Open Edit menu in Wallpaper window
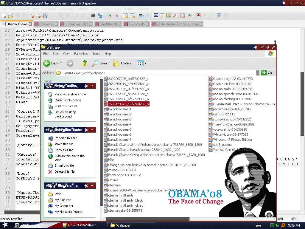The width and height of the screenshot is (305, 229). click(55, 54)
